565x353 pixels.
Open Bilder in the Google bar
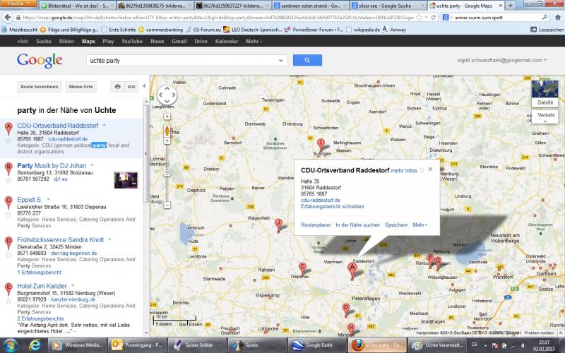(66, 41)
